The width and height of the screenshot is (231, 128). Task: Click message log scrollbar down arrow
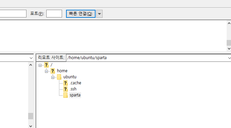[229, 49]
